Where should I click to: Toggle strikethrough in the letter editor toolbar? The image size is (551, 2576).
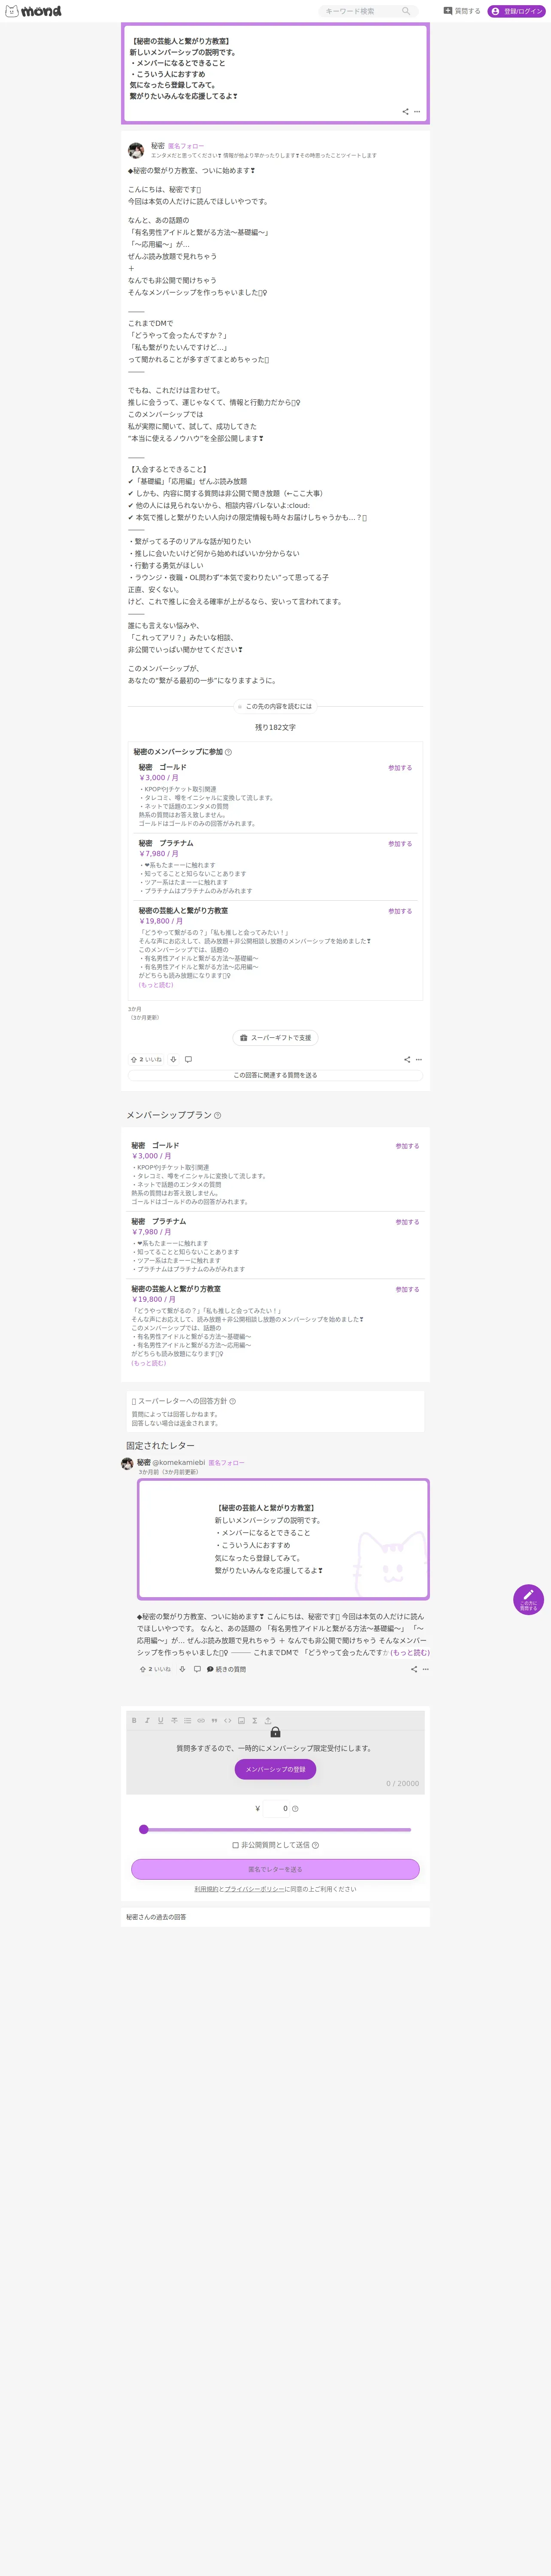coord(174,1721)
